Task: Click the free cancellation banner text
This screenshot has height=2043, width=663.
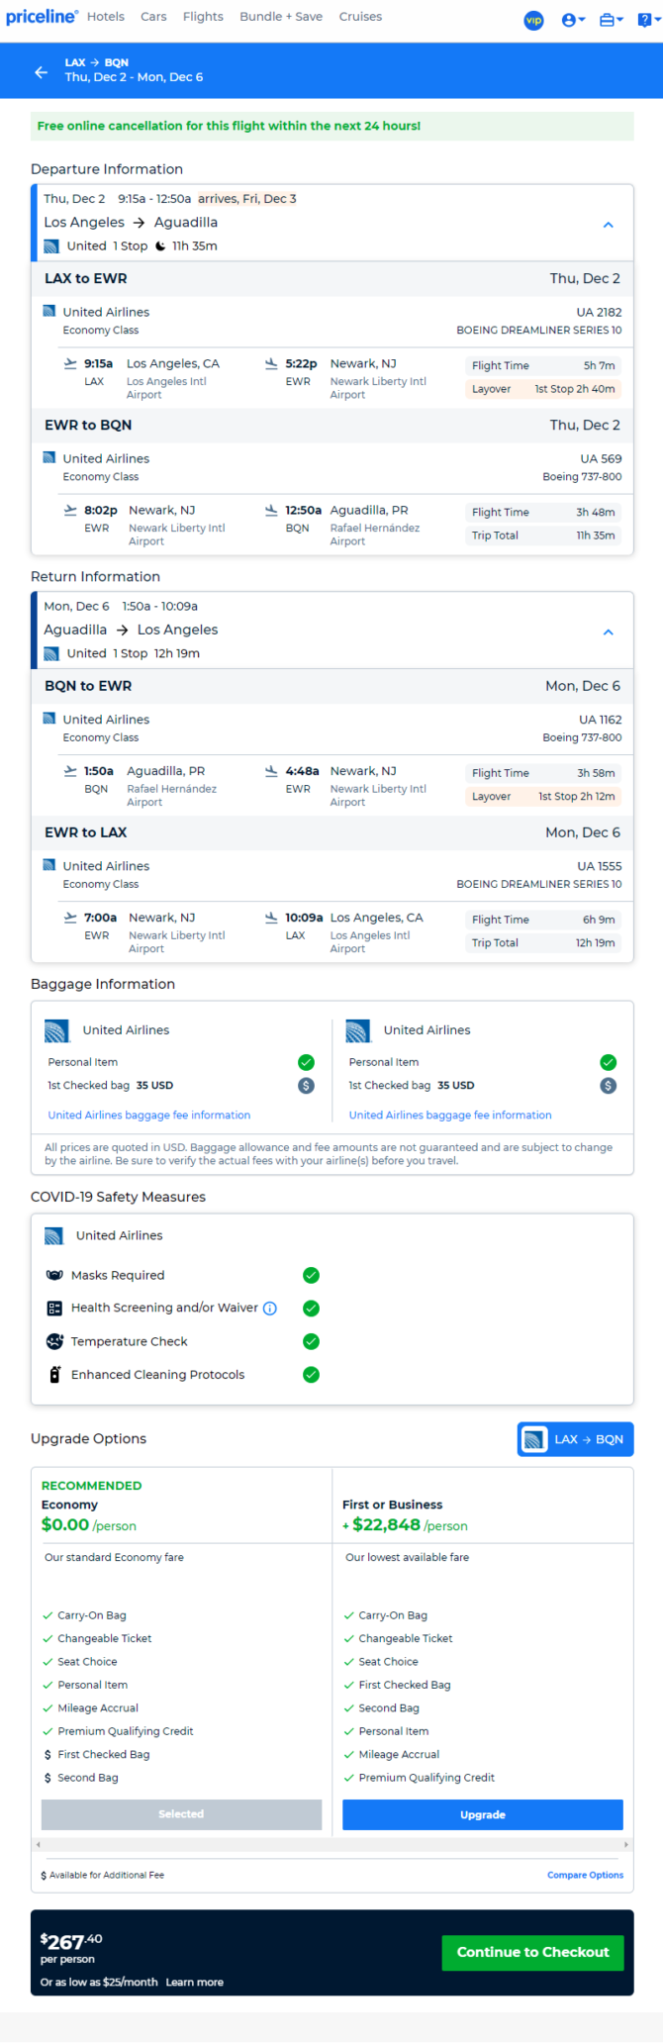Action: coord(229,126)
